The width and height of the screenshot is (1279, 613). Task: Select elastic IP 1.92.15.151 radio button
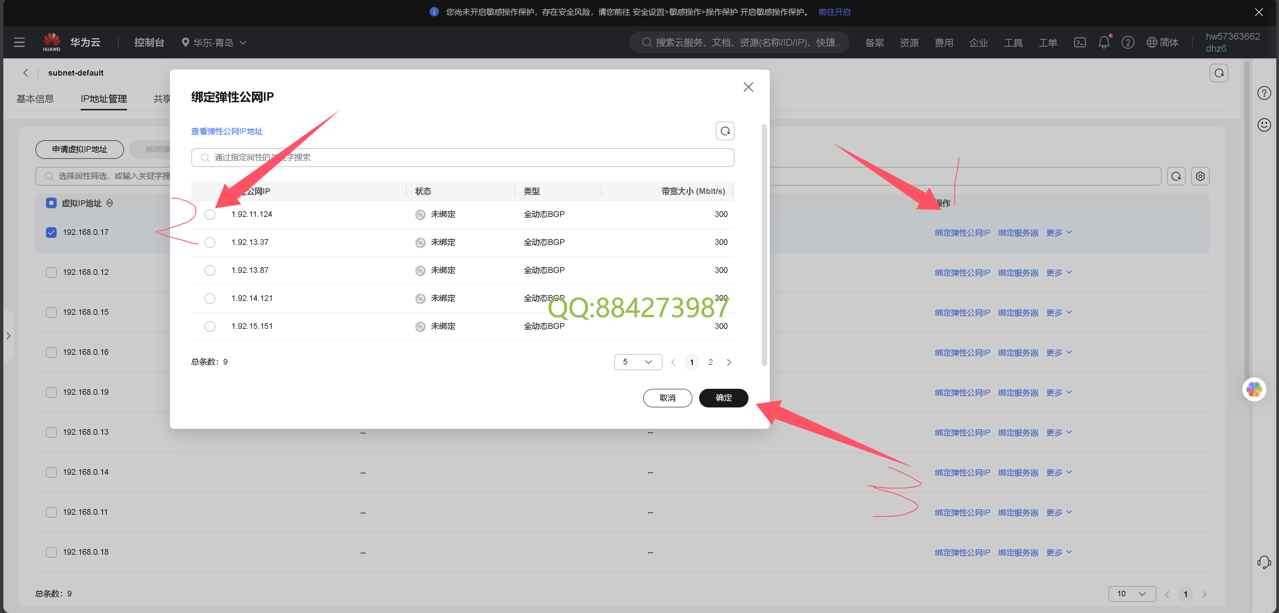click(x=210, y=326)
